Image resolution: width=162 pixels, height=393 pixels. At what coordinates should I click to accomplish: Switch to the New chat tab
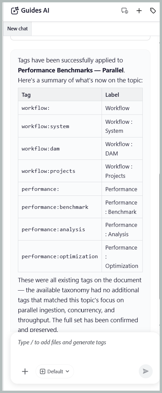pyautogui.click(x=18, y=29)
